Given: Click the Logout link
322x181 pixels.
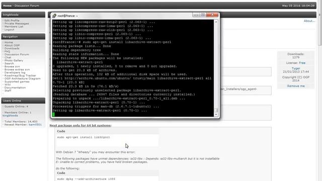Looking at the screenshot, I should click(x=9, y=30).
